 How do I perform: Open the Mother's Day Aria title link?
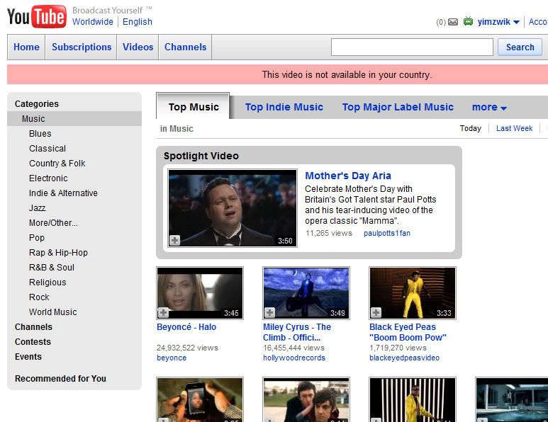click(x=348, y=176)
